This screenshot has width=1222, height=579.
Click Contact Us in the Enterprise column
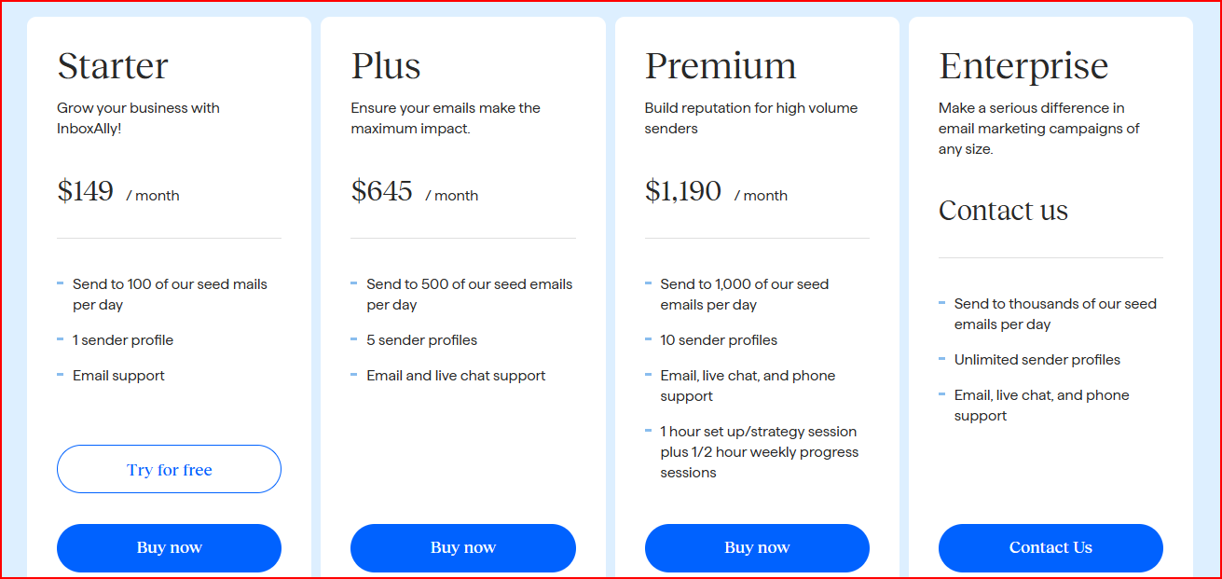pyautogui.click(x=1050, y=547)
